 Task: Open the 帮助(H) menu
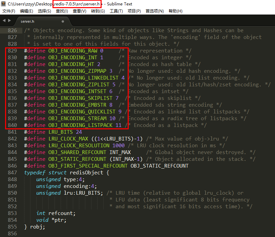(x=175, y=11)
